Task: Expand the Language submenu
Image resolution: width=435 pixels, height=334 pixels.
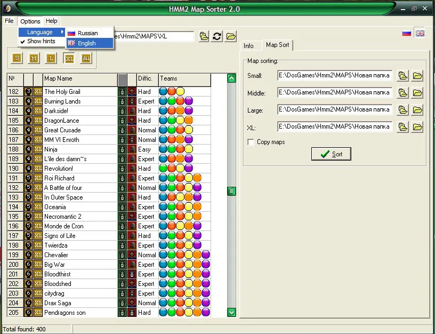Action: 42,32
